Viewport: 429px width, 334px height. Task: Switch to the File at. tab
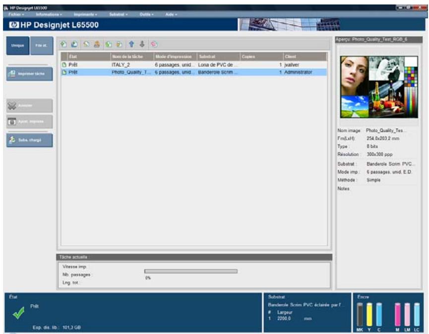pyautogui.click(x=42, y=46)
